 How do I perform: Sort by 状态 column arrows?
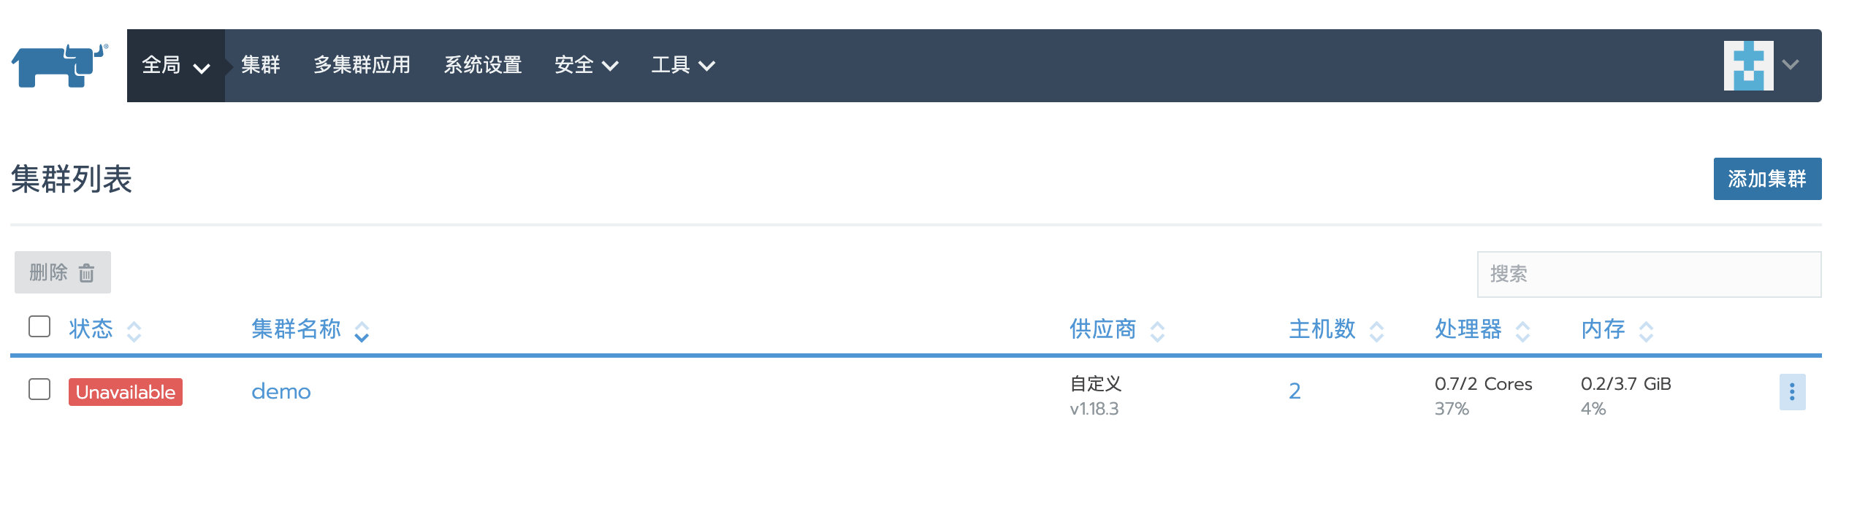tap(134, 331)
